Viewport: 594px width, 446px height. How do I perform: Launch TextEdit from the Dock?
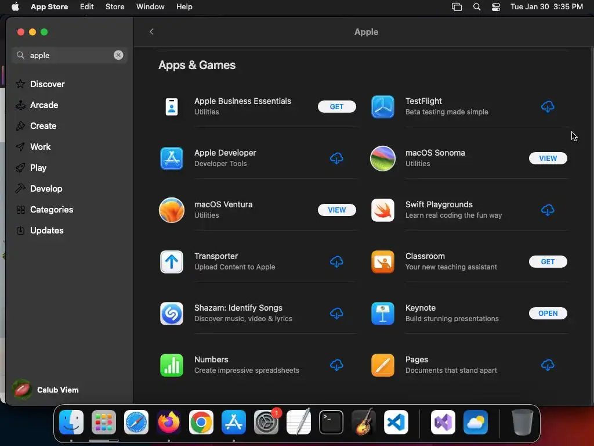click(299, 422)
